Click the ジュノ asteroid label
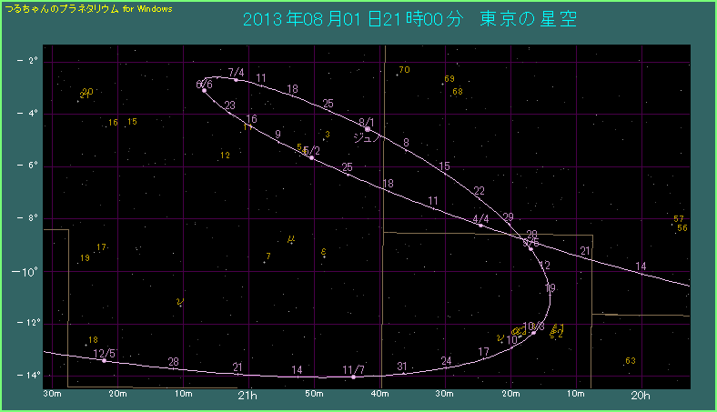The image size is (717, 412). point(366,139)
